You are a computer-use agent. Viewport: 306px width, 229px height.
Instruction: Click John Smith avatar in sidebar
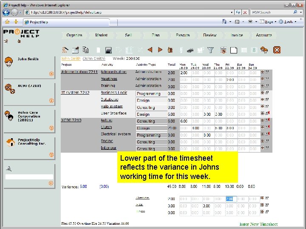point(9,62)
